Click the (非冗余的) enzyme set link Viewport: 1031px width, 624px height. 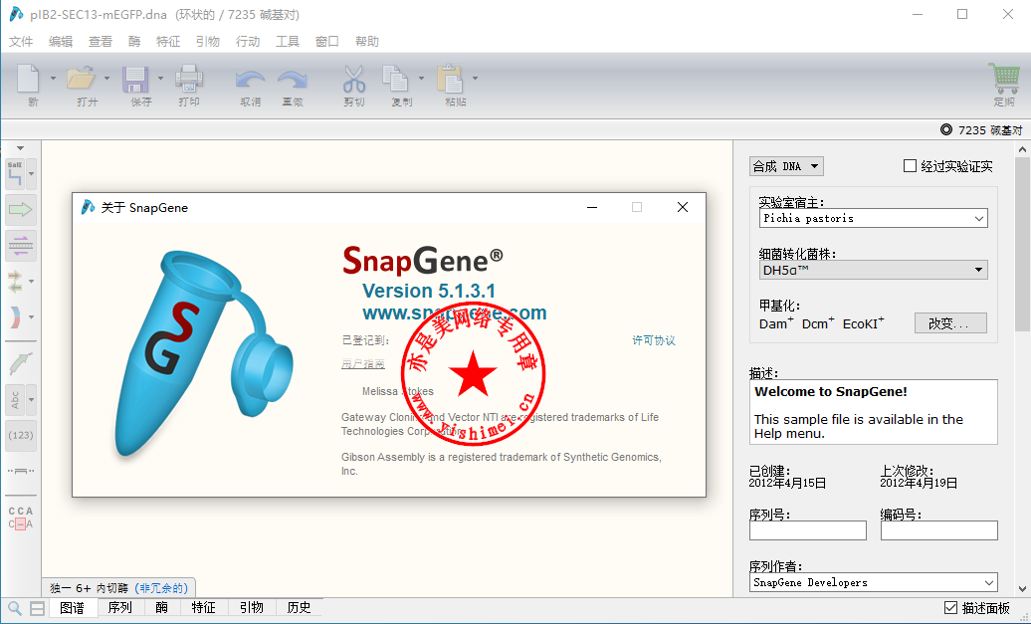click(161, 588)
